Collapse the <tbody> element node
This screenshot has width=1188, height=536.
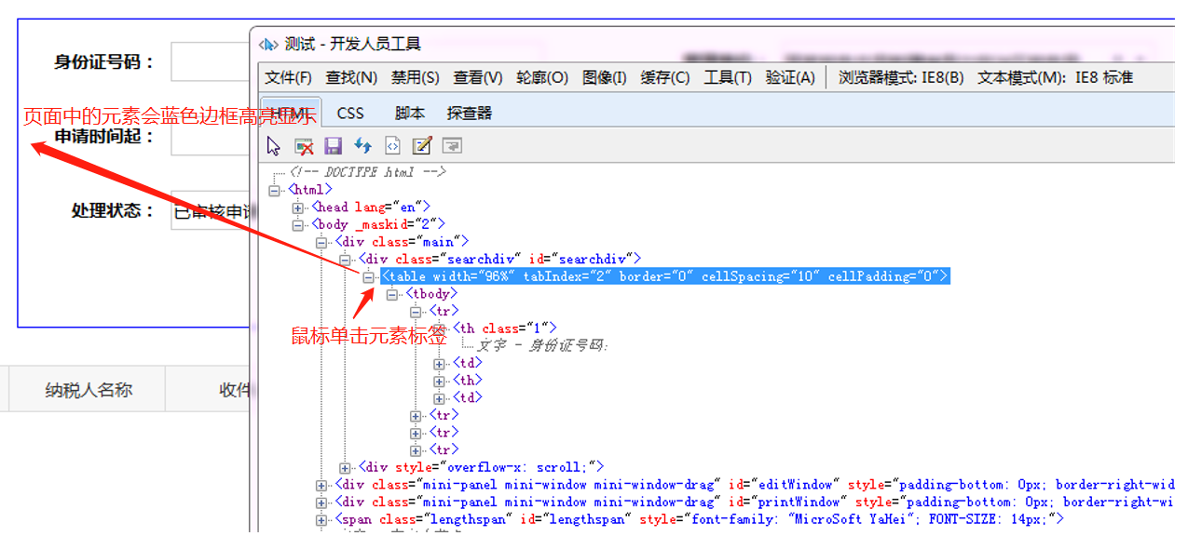tap(392, 293)
